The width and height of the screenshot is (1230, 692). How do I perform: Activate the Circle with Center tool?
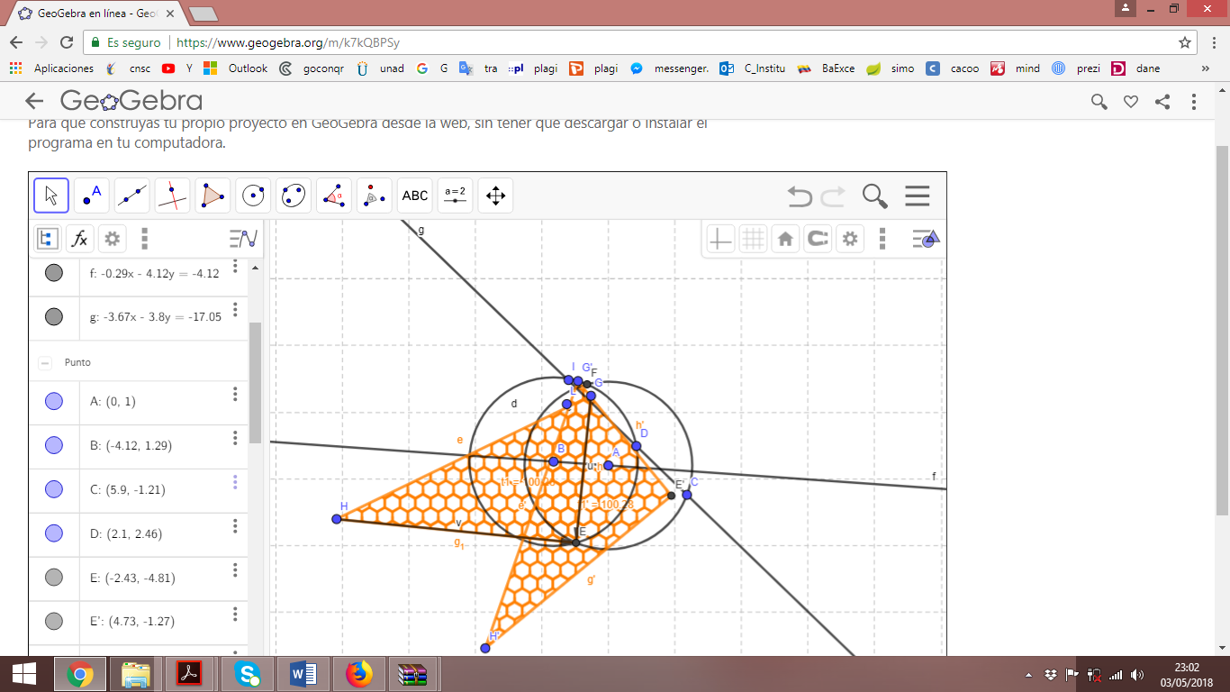click(x=253, y=195)
